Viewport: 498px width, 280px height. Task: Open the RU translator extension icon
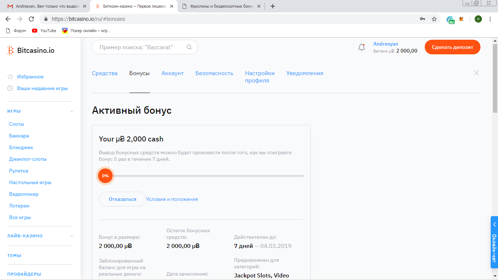click(451, 20)
